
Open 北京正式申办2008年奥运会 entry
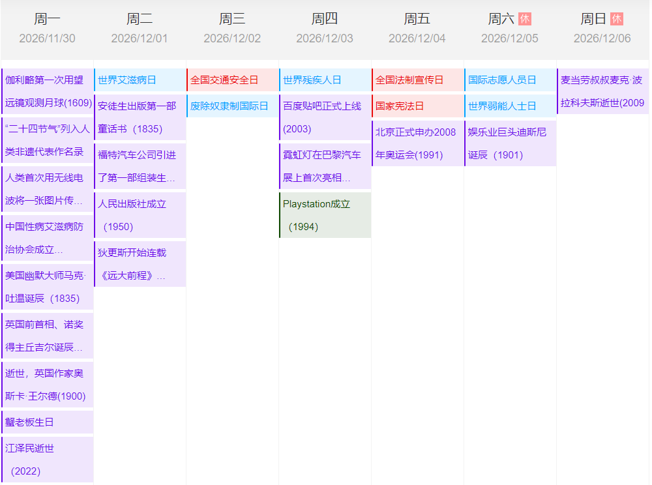(418, 143)
